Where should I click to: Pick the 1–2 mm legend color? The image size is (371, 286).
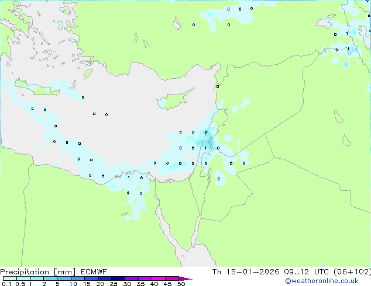37,278
